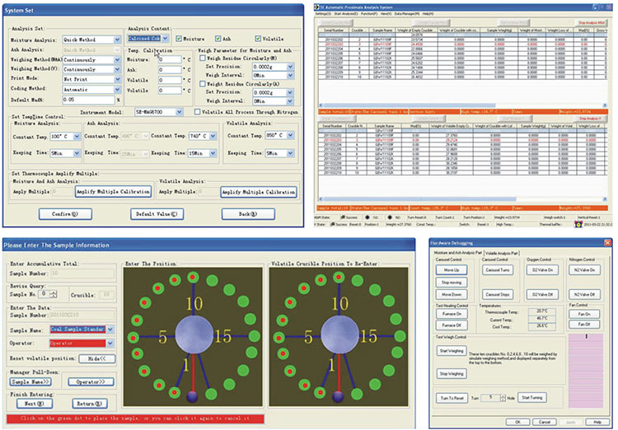Click the Turn hole number stepper arrows
618x430 pixels.
coord(503,398)
